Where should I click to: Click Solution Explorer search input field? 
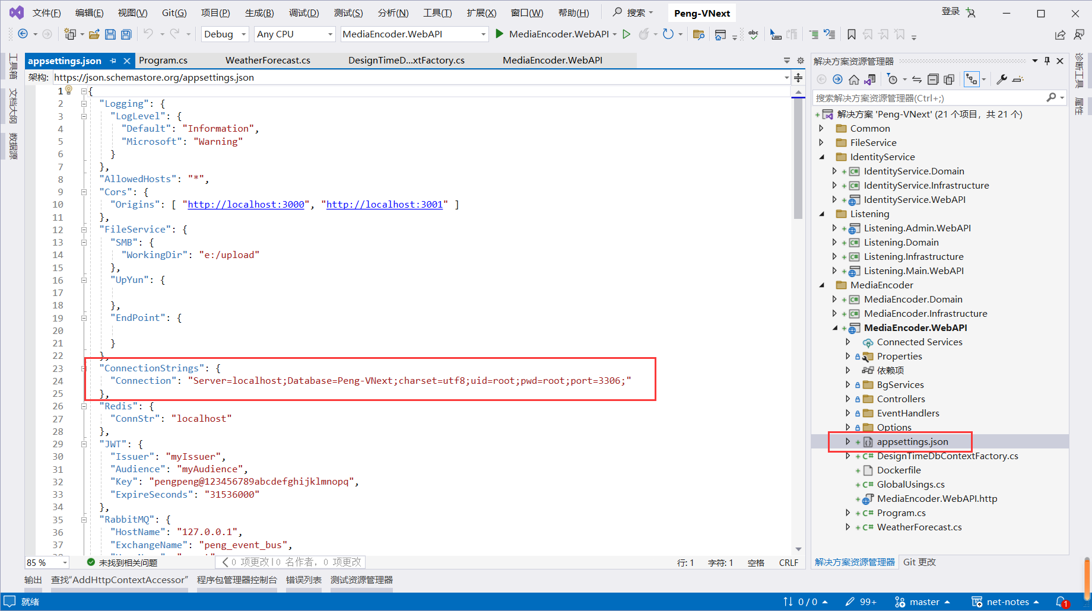tap(928, 98)
